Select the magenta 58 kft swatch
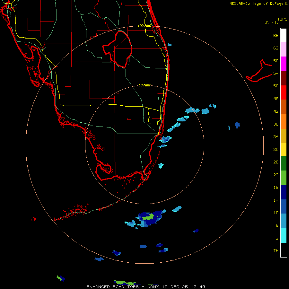289x289 pixels. pos(284,64)
